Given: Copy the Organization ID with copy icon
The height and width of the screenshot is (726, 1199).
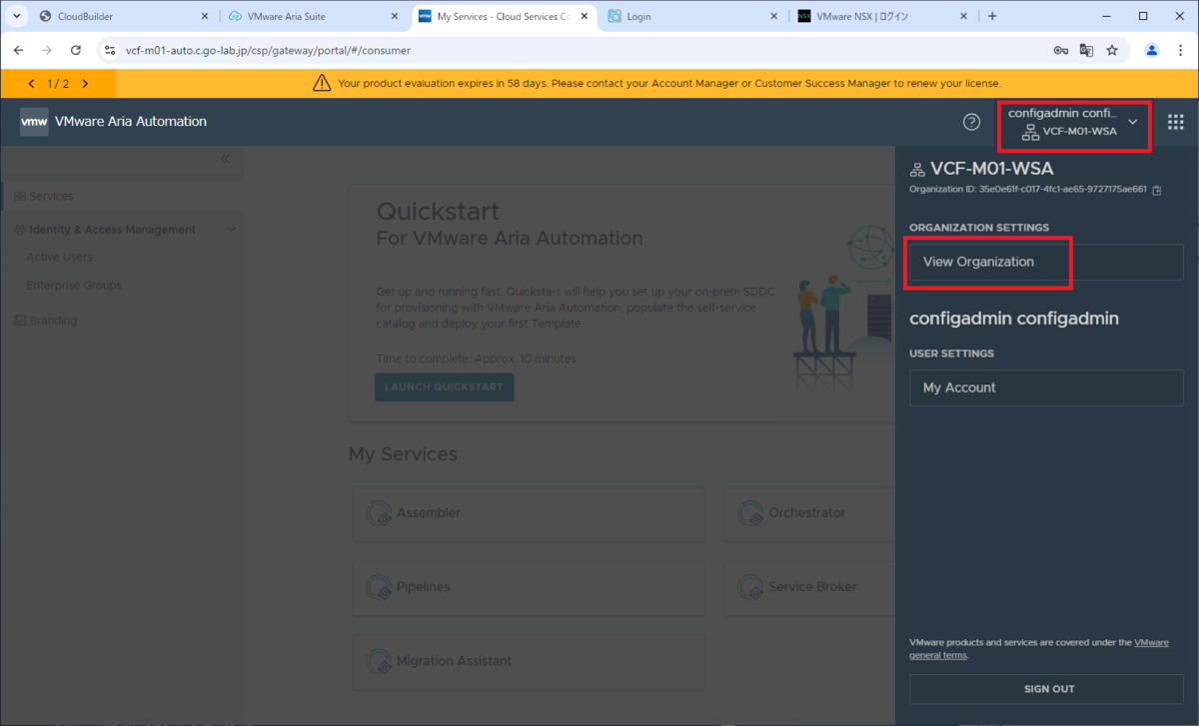Looking at the screenshot, I should tap(1156, 190).
